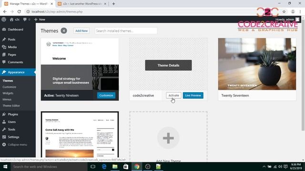Click the Appearance paintbrush icon
Viewport: 305px width, 171px height.
pos(4,72)
